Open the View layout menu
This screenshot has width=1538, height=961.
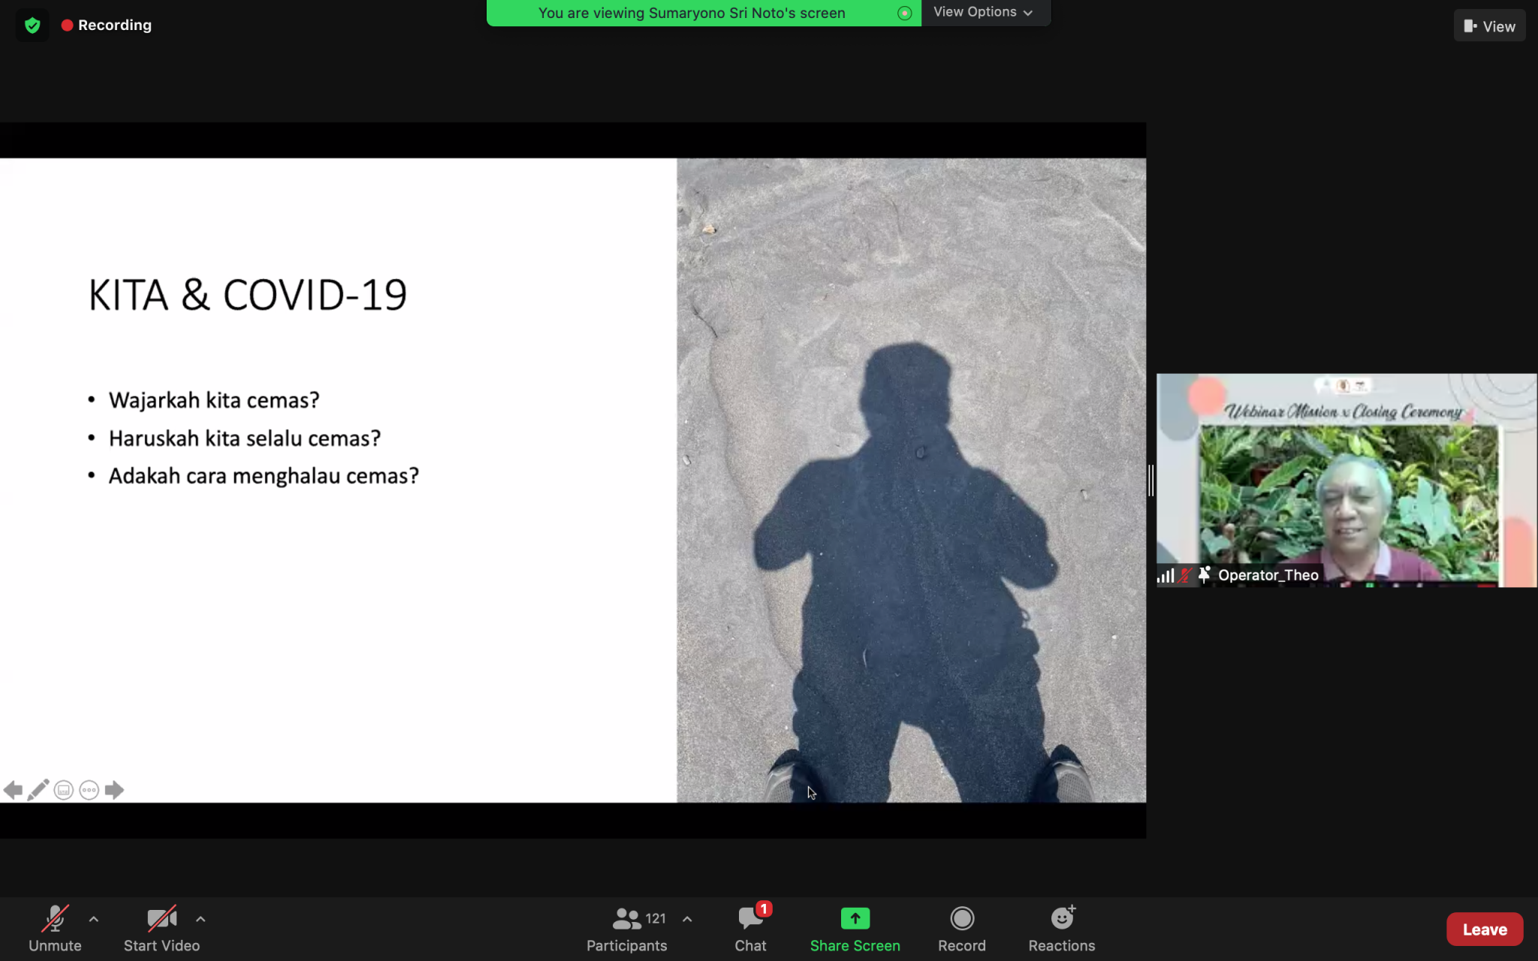1489,26
